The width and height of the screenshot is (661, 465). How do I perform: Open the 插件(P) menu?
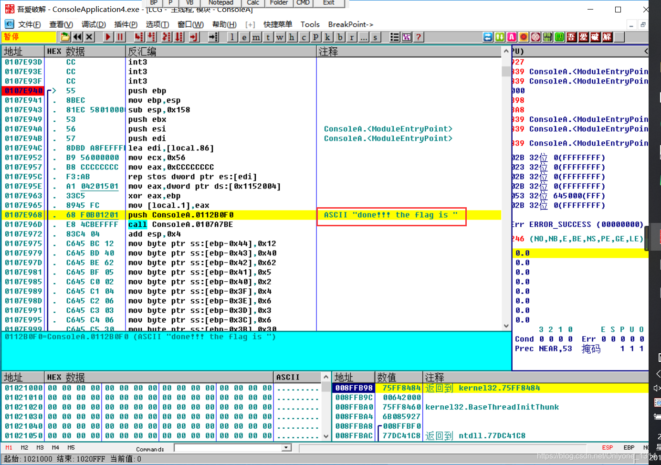coord(126,24)
